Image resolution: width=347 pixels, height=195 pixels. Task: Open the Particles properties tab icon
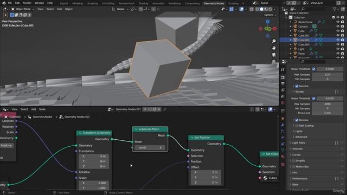pyautogui.click(x=283, y=131)
